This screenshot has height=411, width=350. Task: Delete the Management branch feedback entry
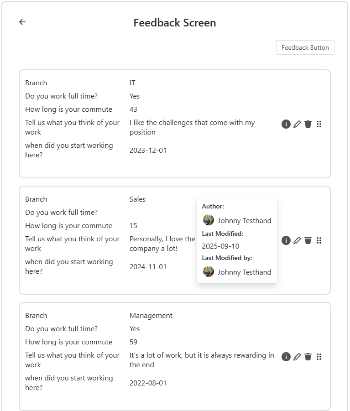[308, 357]
